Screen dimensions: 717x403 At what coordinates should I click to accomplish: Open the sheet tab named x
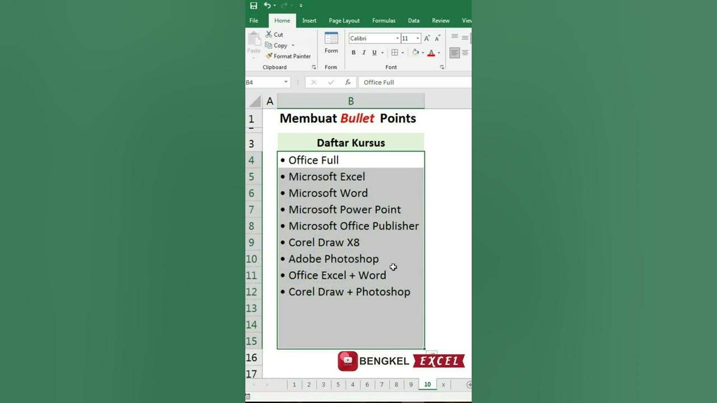[x=443, y=385]
